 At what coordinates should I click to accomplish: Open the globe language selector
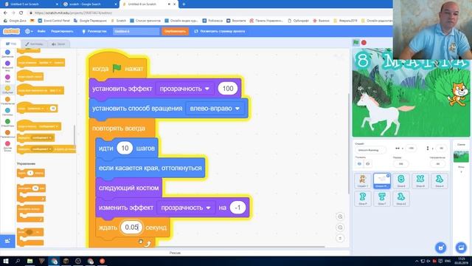[29, 31]
